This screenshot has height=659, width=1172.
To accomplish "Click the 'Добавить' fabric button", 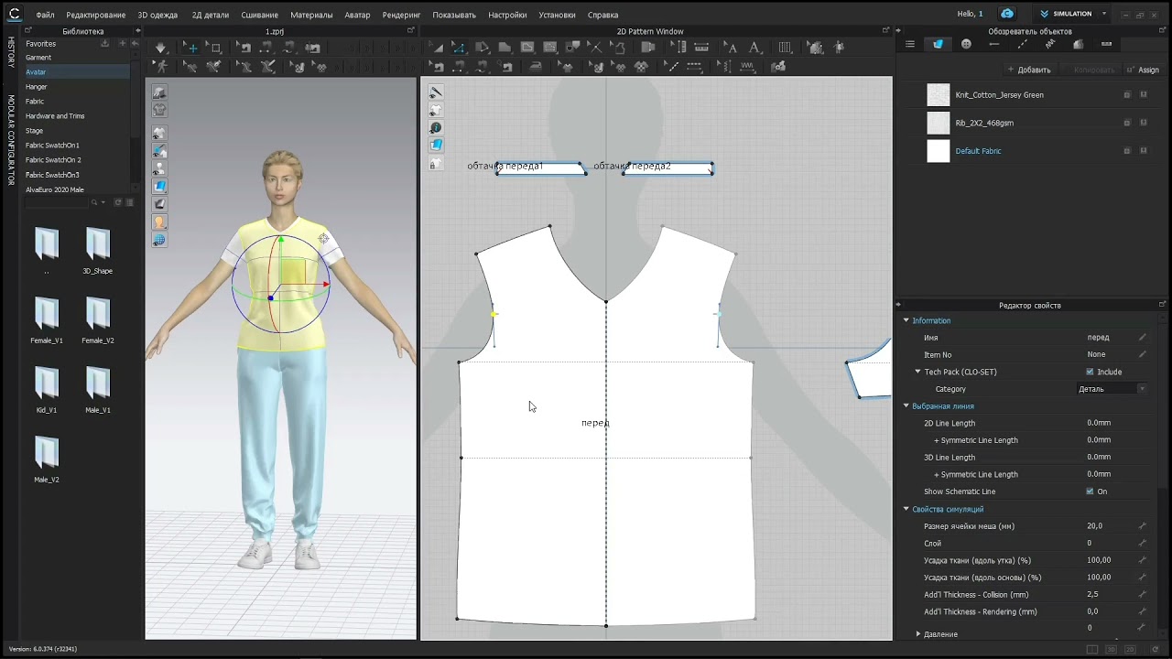I will pos(1029,70).
